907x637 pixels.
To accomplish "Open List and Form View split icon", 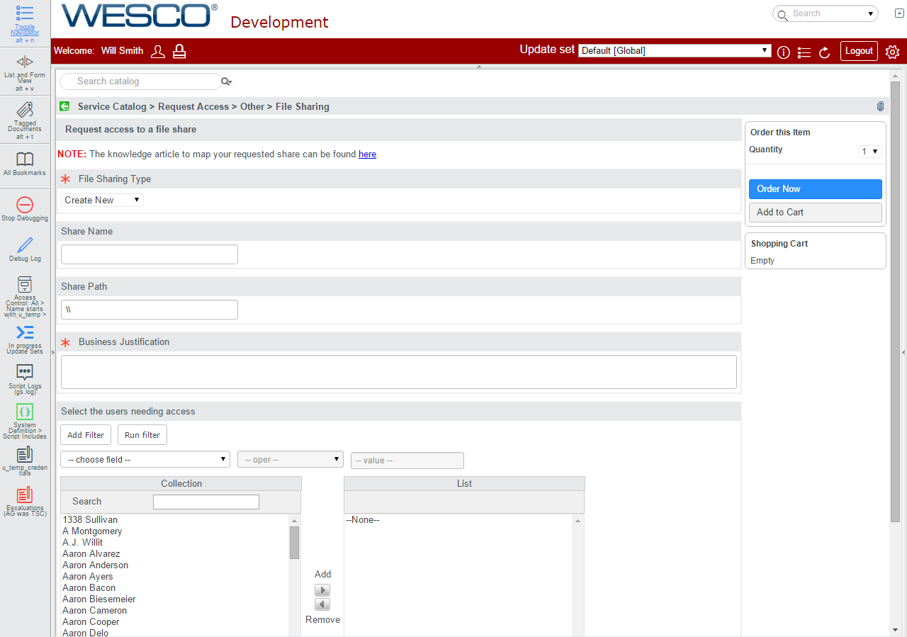I will pos(25,62).
